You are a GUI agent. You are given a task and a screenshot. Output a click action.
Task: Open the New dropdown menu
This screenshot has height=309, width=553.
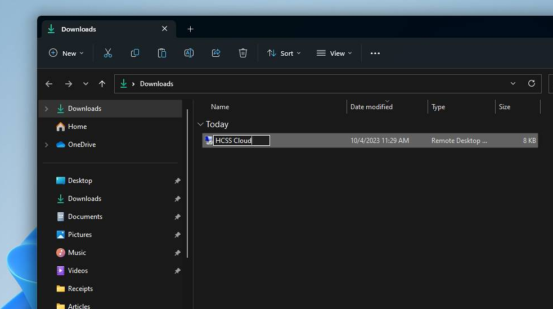click(x=66, y=53)
